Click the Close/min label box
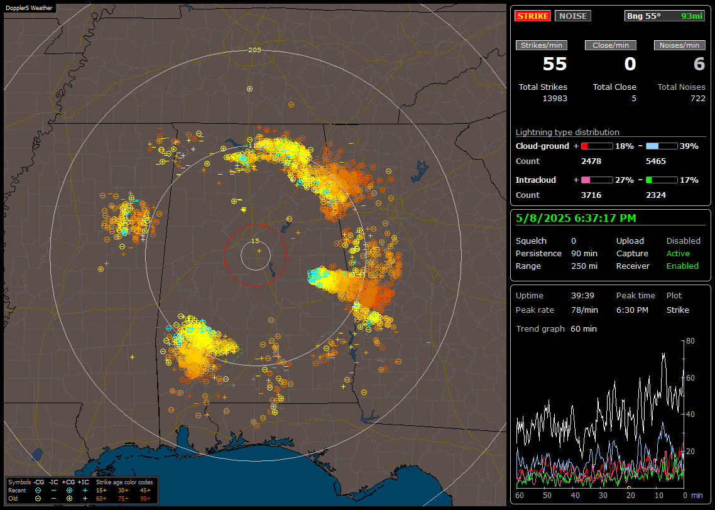This screenshot has height=510, width=715. pyautogui.click(x=611, y=45)
